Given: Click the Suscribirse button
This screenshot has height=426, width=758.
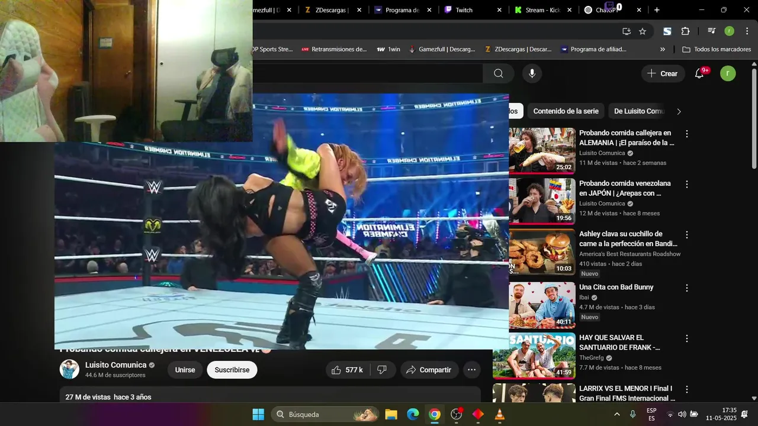Looking at the screenshot, I should click(x=232, y=370).
